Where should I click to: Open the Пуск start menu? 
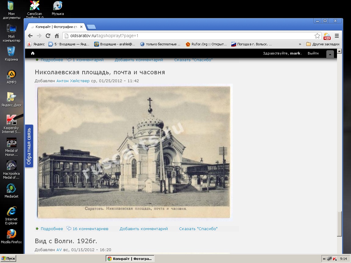pyautogui.click(x=8, y=258)
